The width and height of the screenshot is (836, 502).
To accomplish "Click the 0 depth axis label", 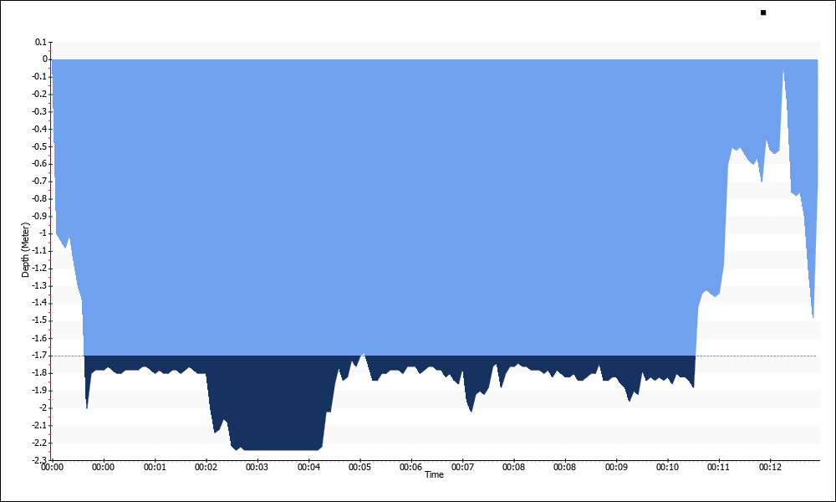I will coord(45,59).
